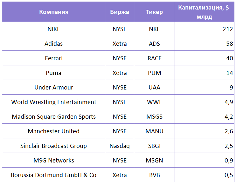The width and height of the screenshot is (236, 185).
Task: Select the SBGI ticker cell
Action: click(x=154, y=146)
